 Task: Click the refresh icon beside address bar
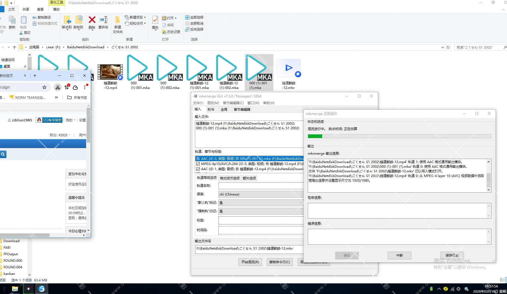[448, 47]
